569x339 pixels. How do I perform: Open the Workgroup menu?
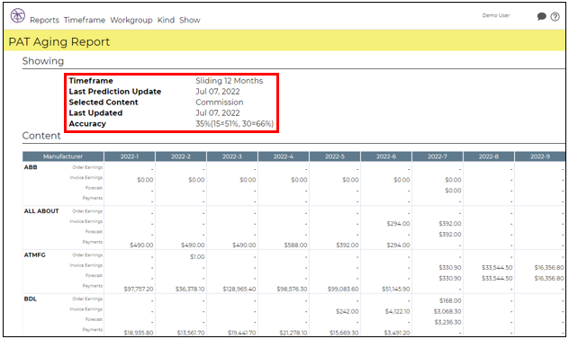[x=131, y=20]
